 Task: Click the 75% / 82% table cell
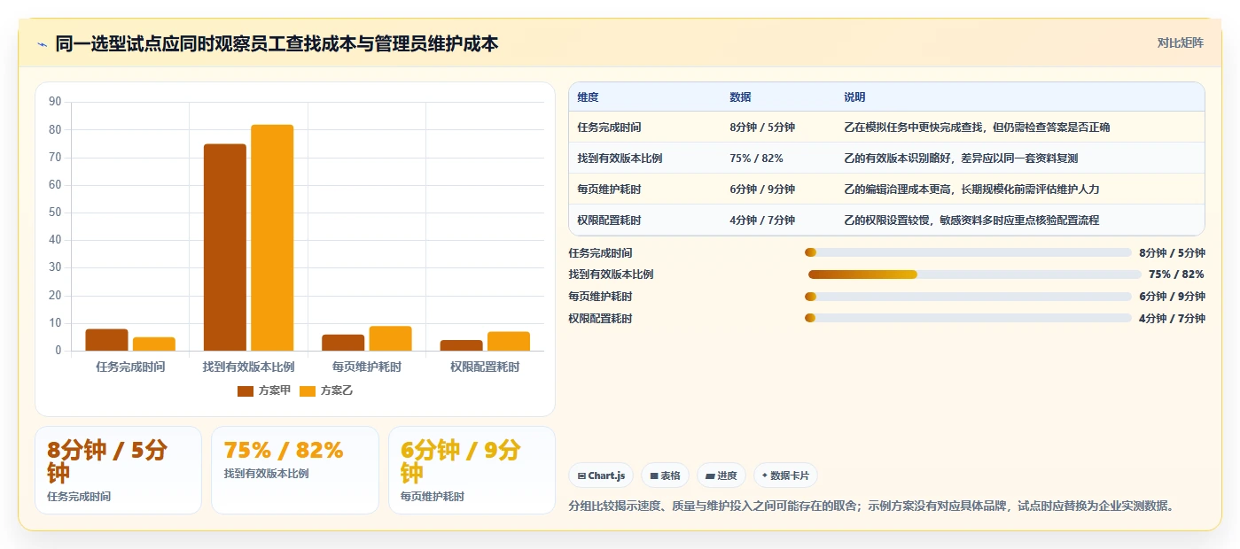(x=777, y=159)
